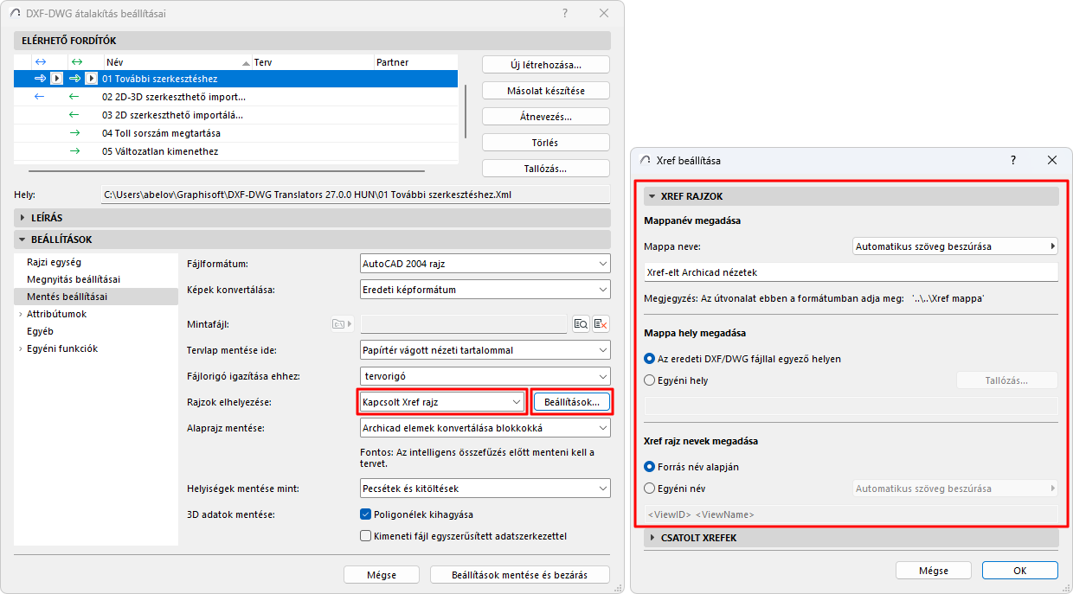Open Mappa neve Automatikus szöveg beszúrása menu
This screenshot has height=594, width=1073.
pyautogui.click(x=955, y=246)
